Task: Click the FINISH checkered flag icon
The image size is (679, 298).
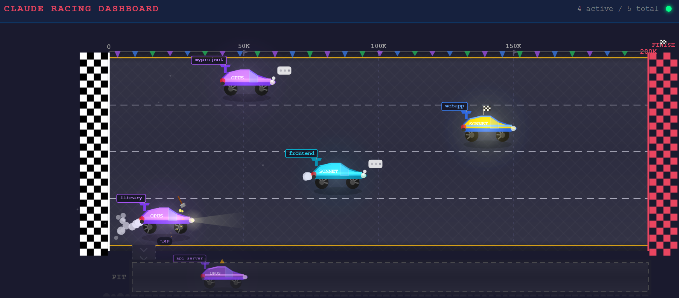Action: (663, 42)
